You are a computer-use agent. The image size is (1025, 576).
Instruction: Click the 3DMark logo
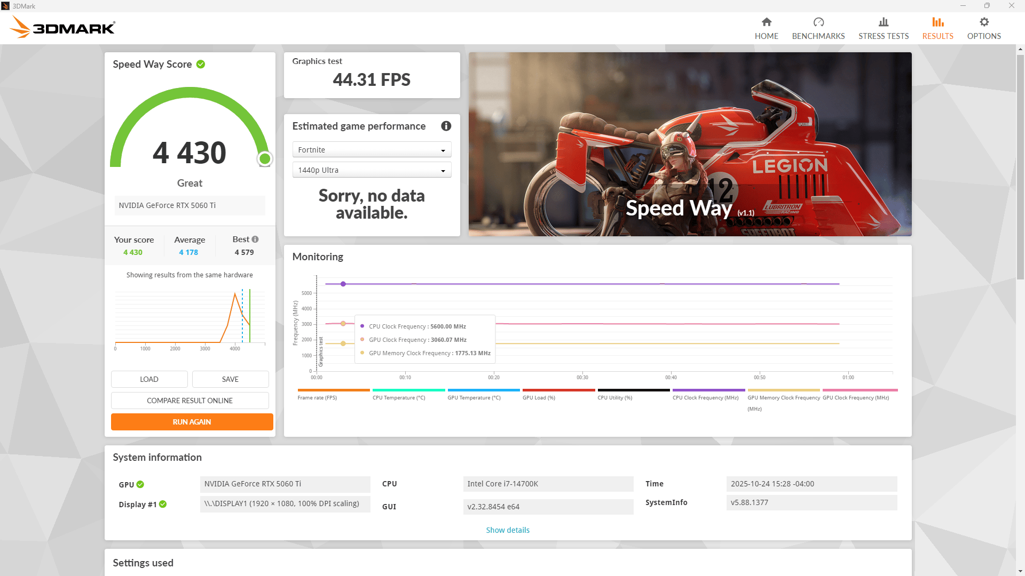coord(62,27)
